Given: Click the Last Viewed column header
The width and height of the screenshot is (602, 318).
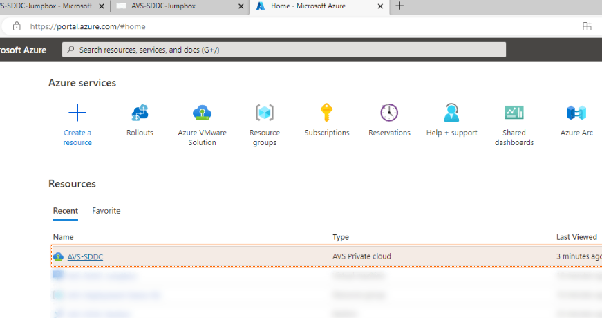Looking at the screenshot, I should click(576, 237).
